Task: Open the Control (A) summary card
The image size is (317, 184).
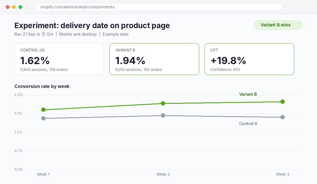Action: [59, 59]
